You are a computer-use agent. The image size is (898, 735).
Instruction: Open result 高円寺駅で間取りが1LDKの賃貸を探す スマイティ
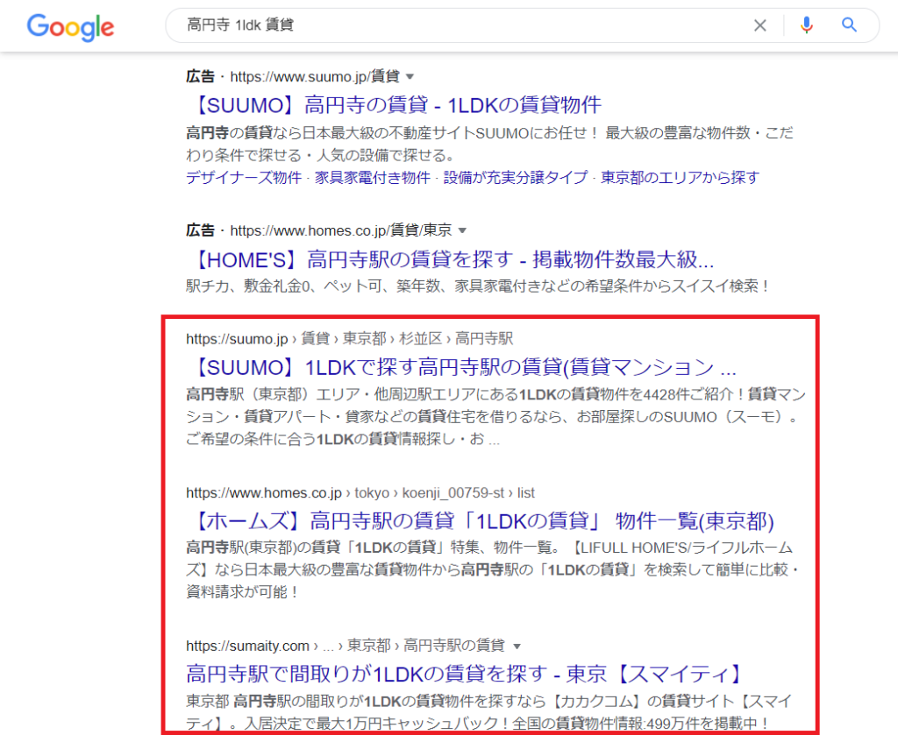click(467, 674)
